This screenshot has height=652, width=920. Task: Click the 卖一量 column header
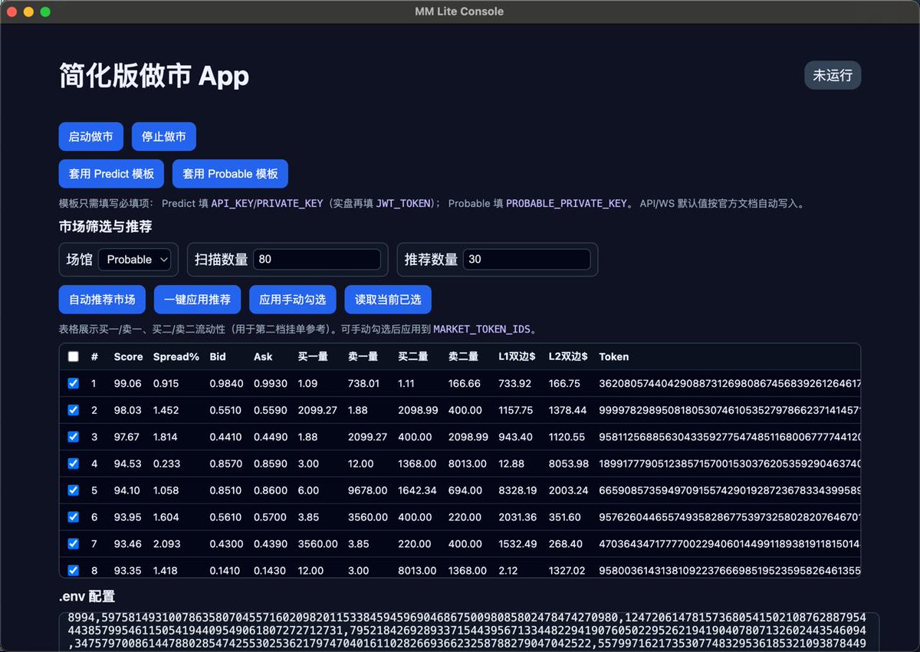[363, 356]
